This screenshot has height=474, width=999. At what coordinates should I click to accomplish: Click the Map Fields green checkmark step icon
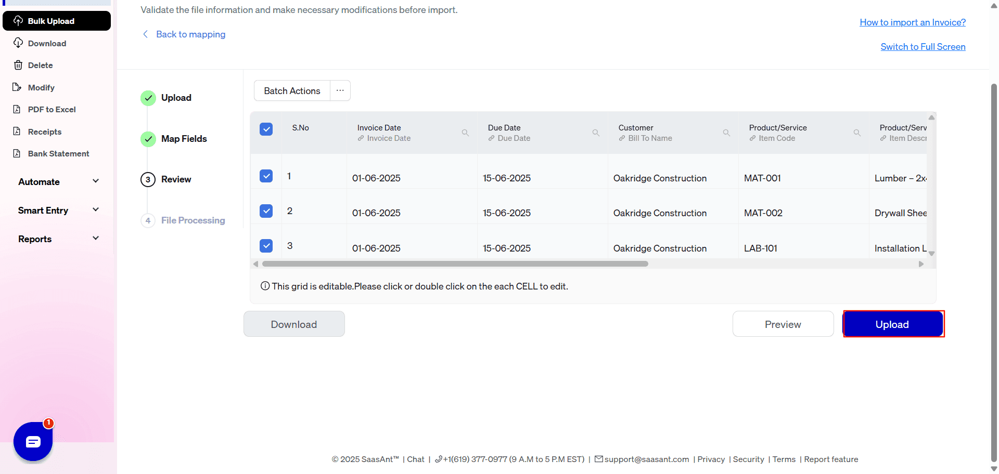(148, 139)
